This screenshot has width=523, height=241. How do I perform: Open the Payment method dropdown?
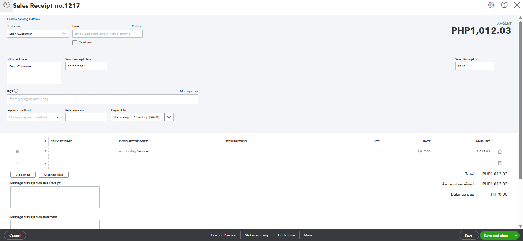[x=57, y=117]
